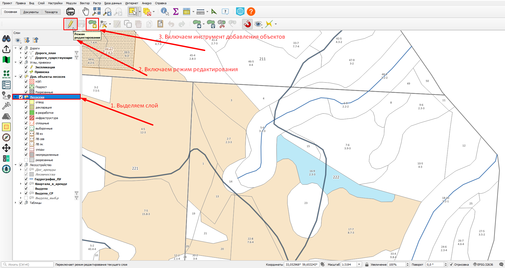The width and height of the screenshot is (505, 268).
Task: Click the log pile sidebar icon
Action: click(x=6, y=116)
